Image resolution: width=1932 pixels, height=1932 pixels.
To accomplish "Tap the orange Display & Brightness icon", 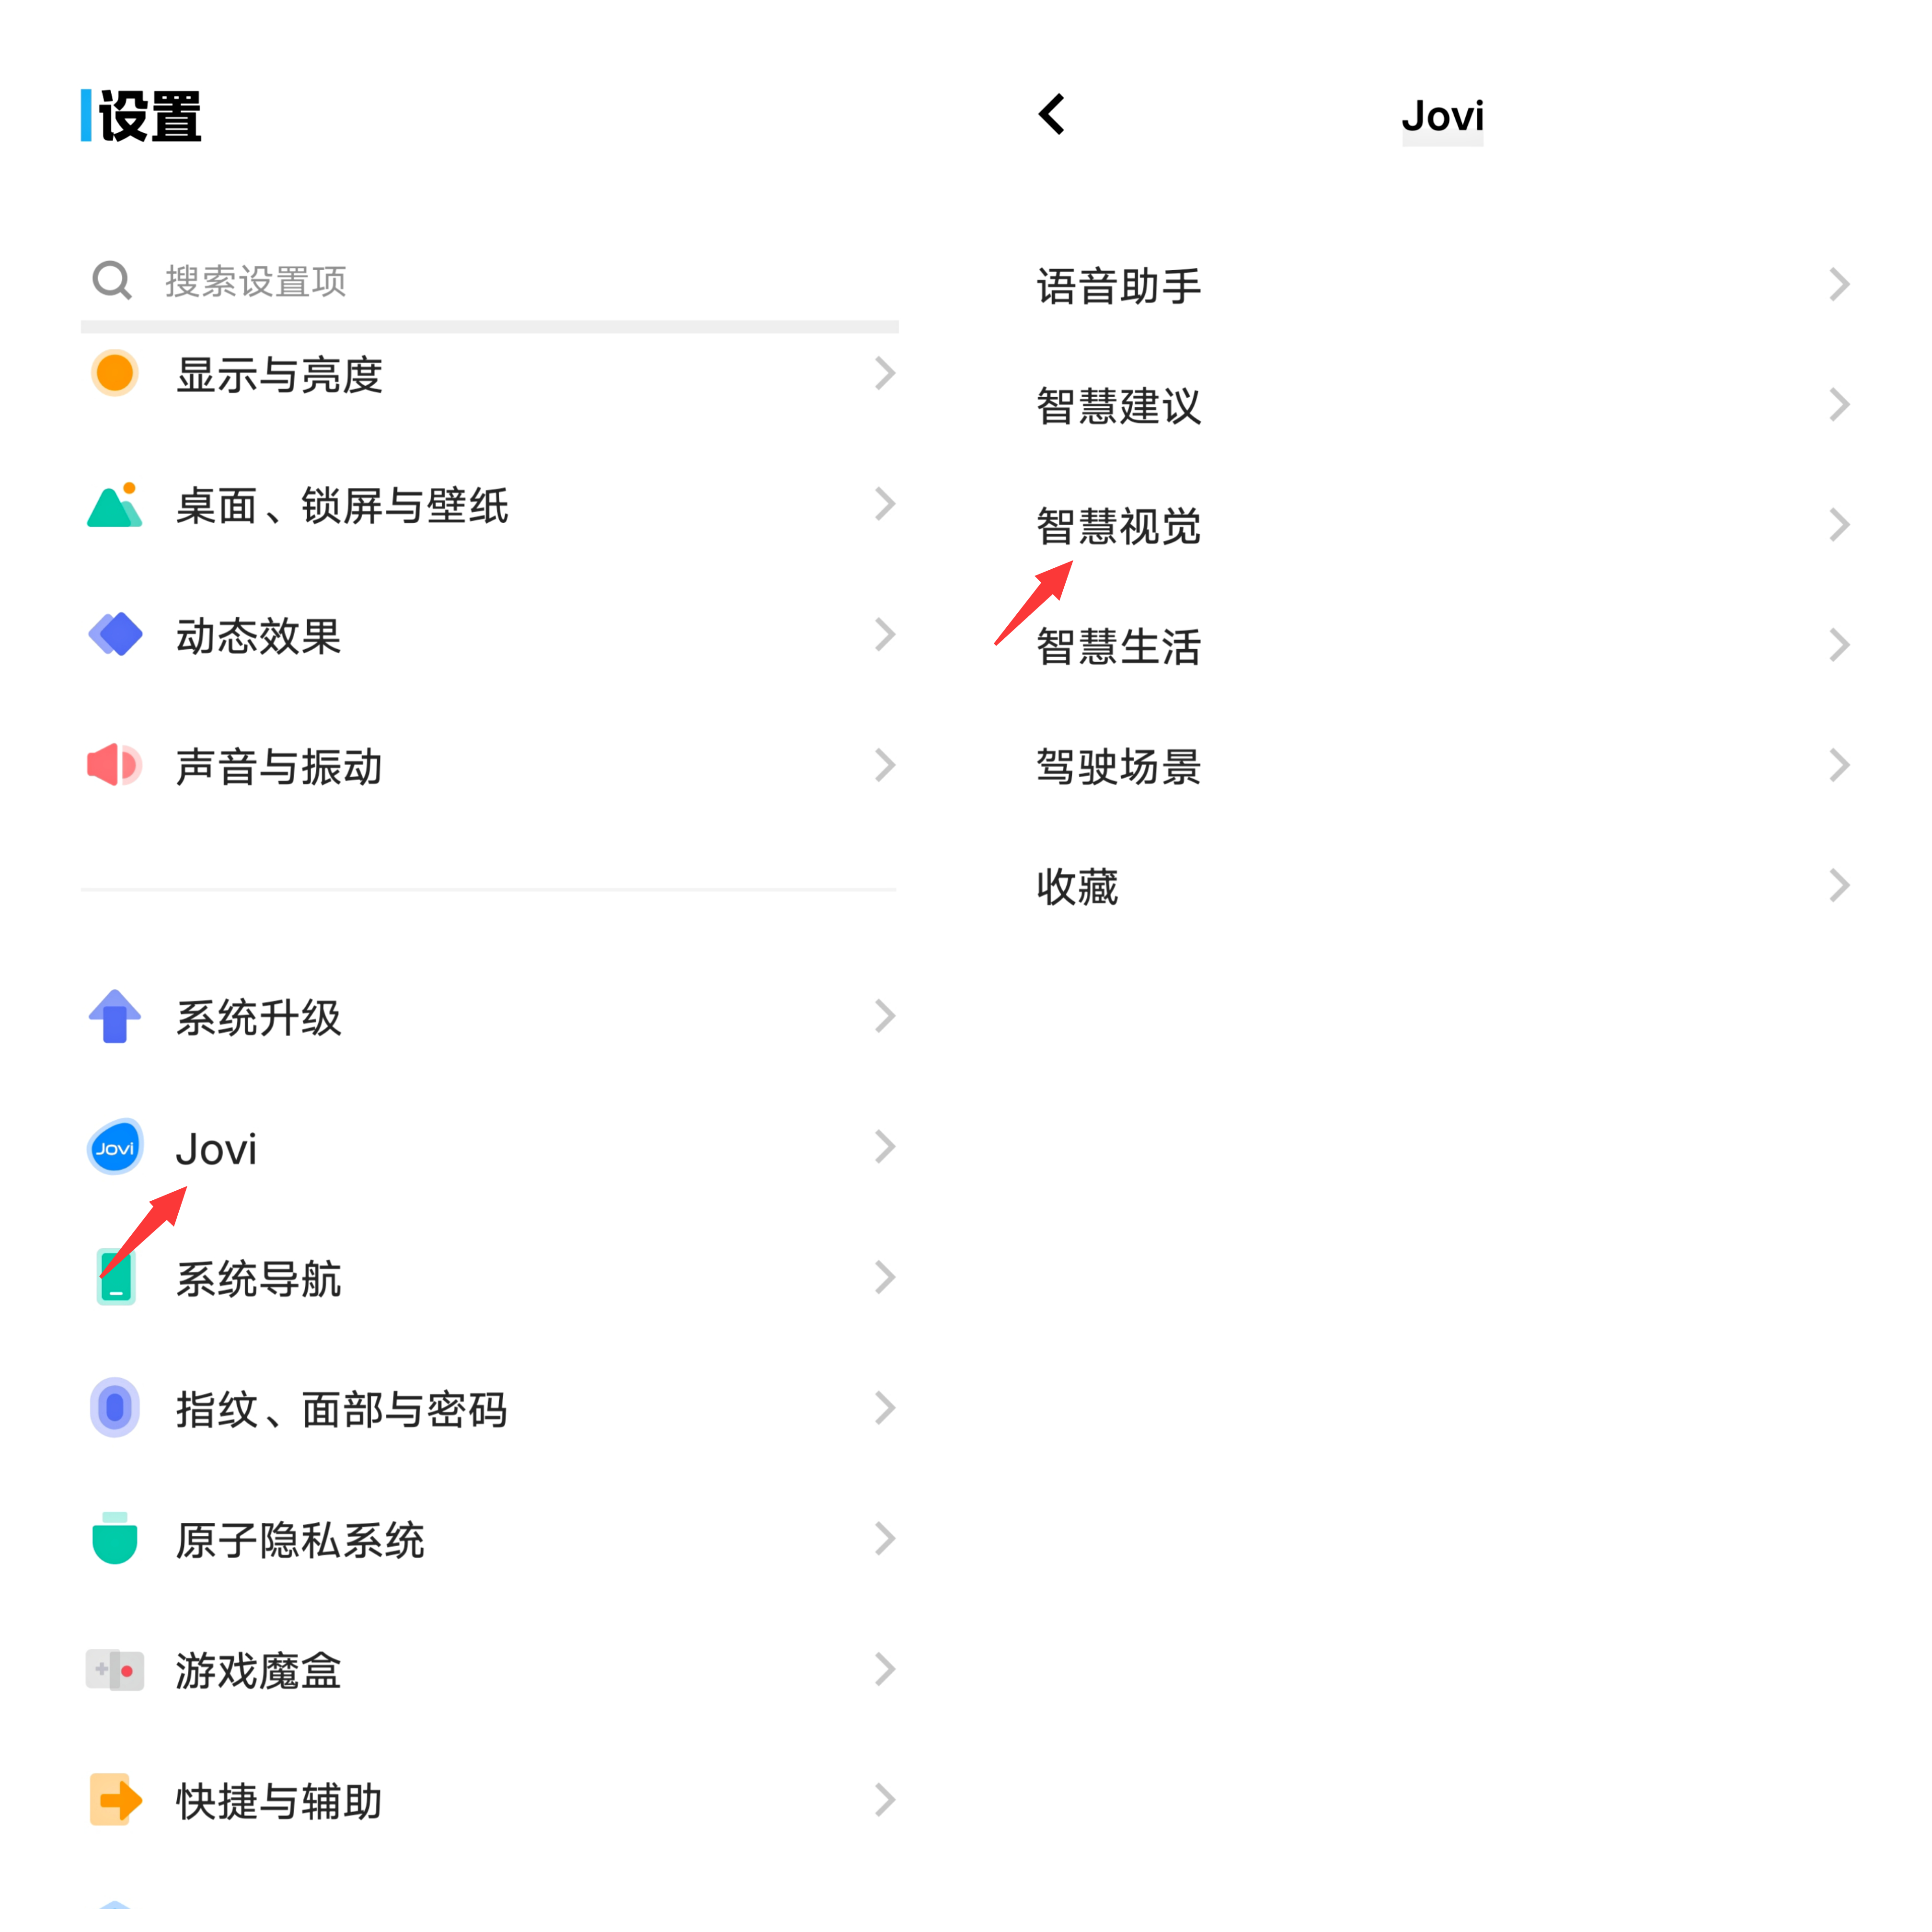I will point(115,374).
